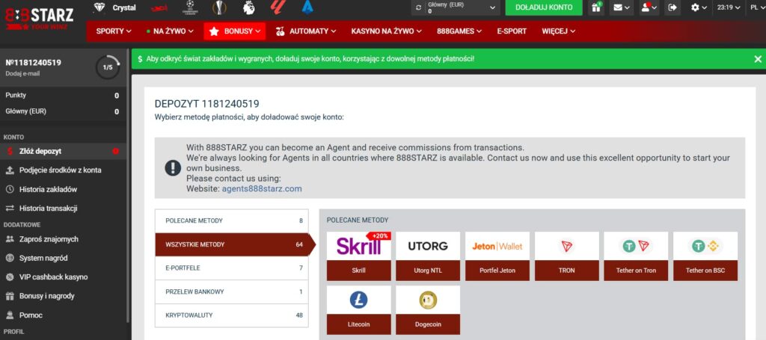
Task: Choose the Tether on Tron icon
Action: coord(636,246)
